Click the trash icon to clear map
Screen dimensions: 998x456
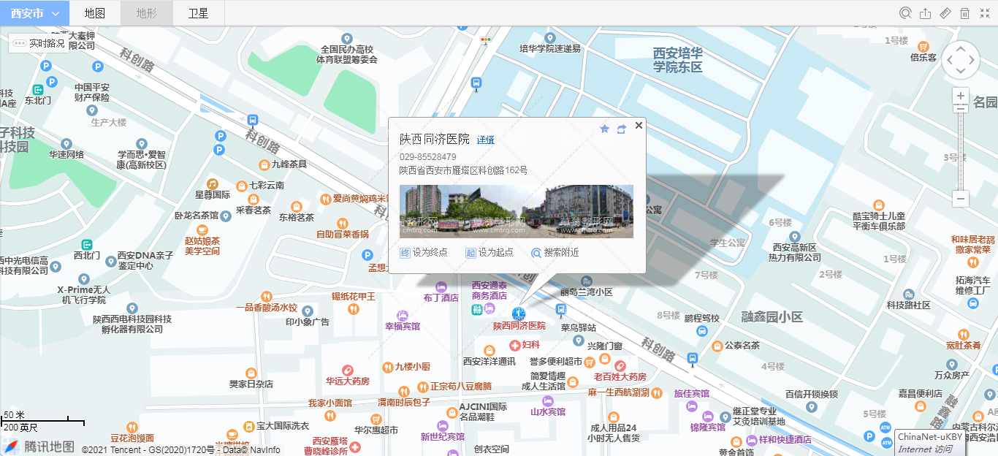coord(964,13)
